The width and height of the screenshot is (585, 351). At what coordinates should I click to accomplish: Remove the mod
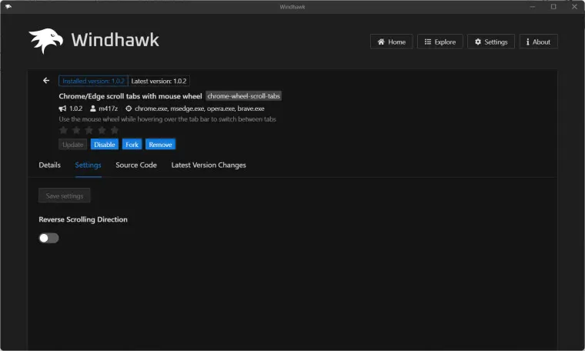[x=161, y=144]
